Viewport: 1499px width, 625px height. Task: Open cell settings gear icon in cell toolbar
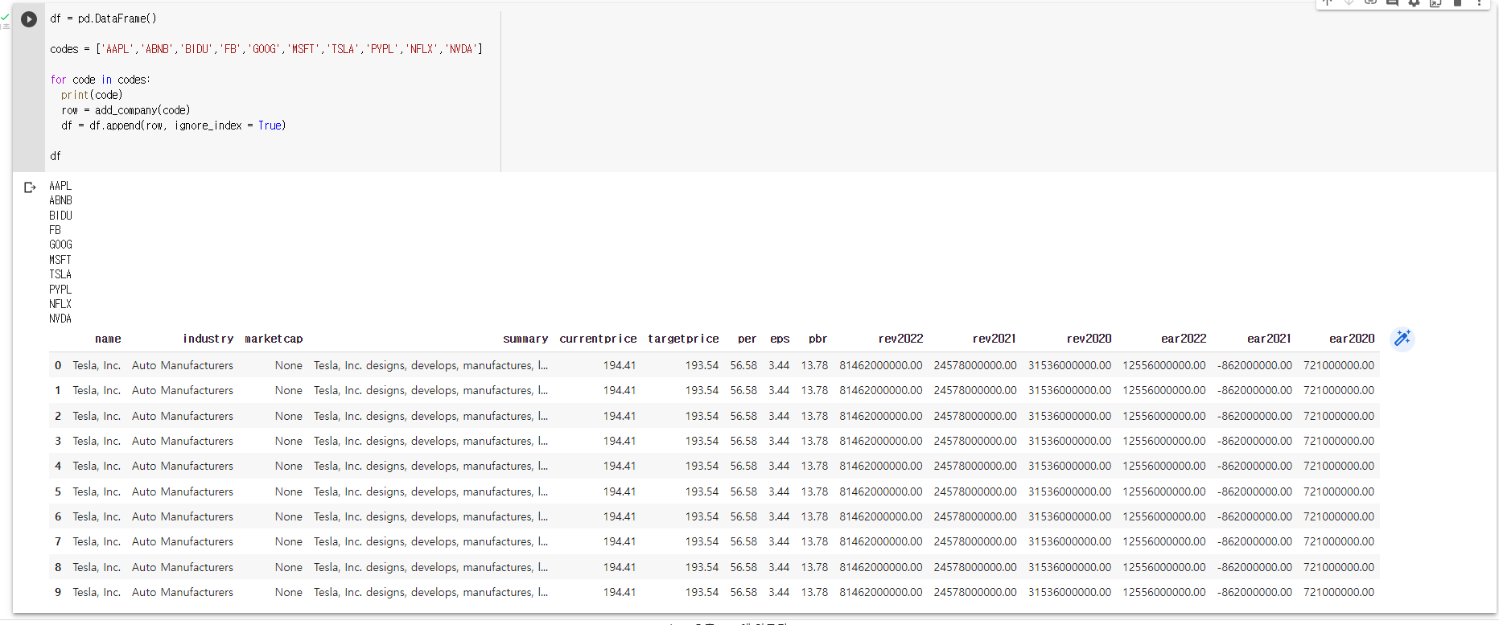coord(1414,3)
